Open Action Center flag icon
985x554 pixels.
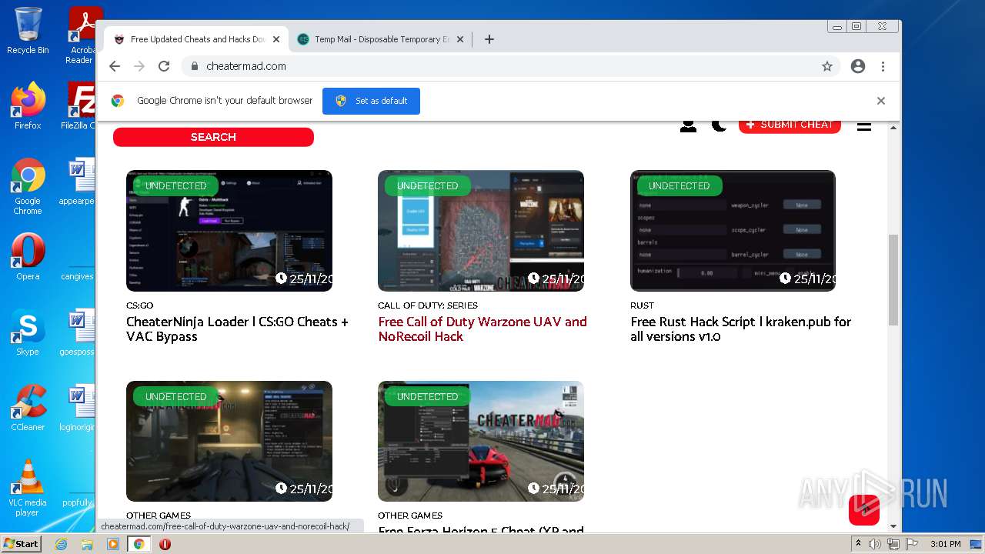(910, 544)
